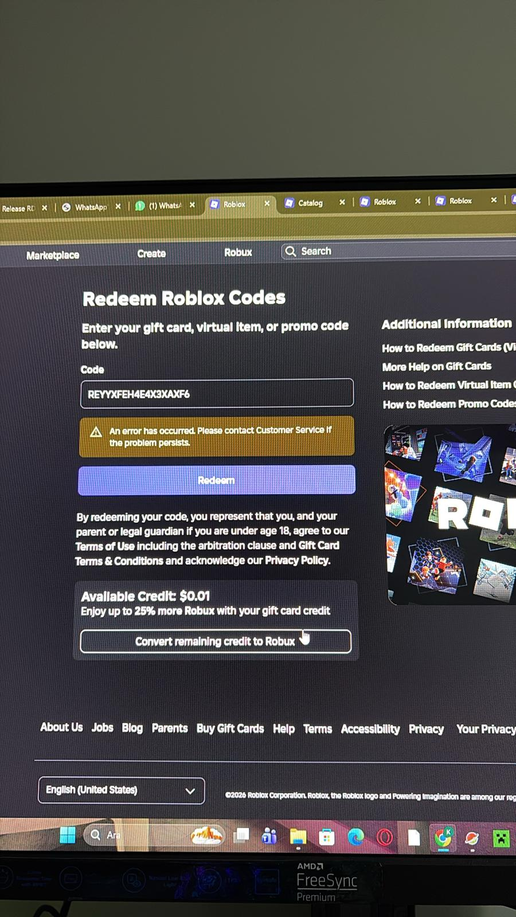Open the Windows Start menu
The image size is (516, 917).
click(x=68, y=835)
